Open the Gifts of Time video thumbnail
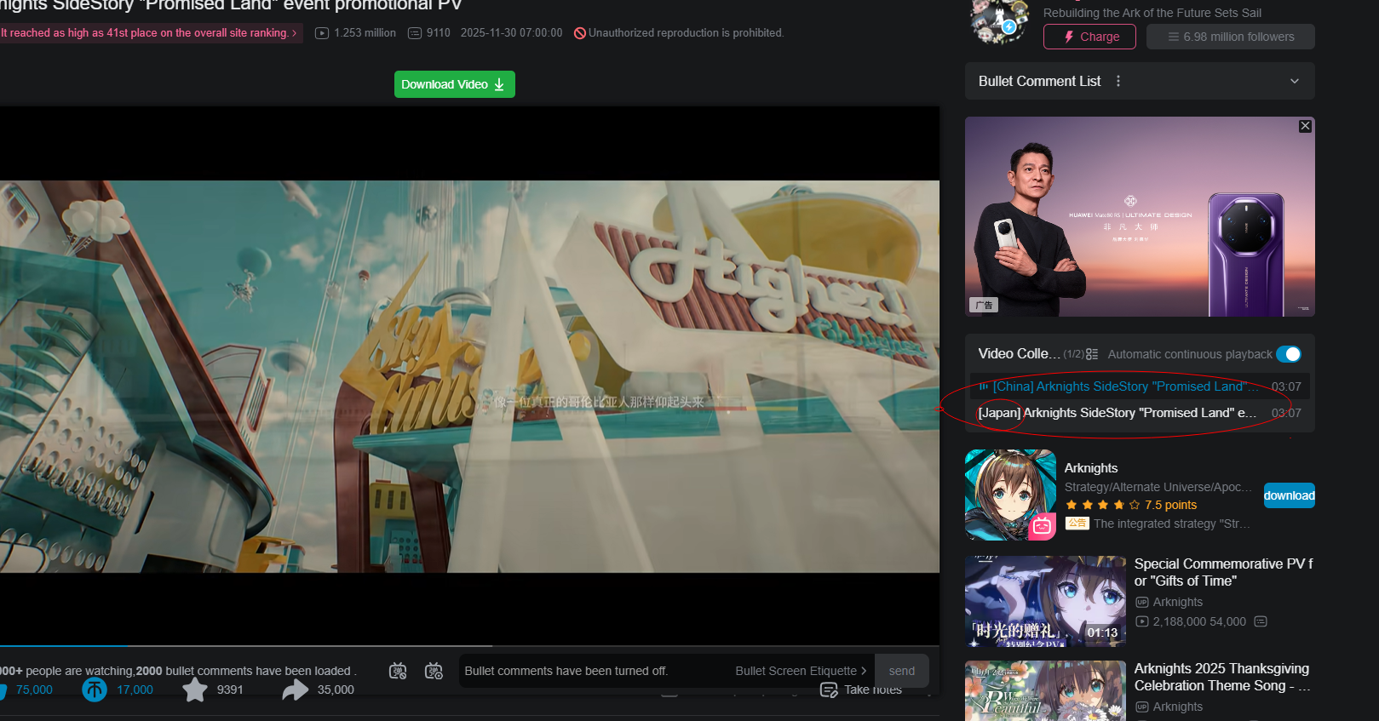The height and width of the screenshot is (721, 1379). tap(1045, 601)
